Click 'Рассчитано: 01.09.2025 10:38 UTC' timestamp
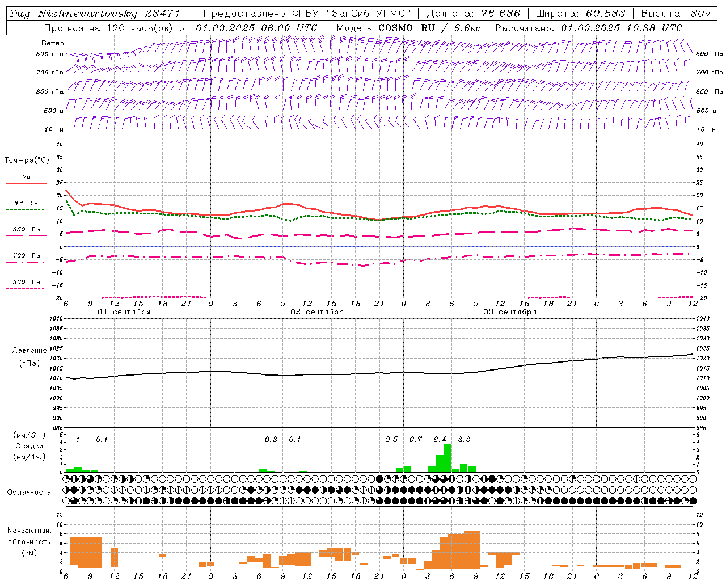The height and width of the screenshot is (581, 726). click(589, 28)
